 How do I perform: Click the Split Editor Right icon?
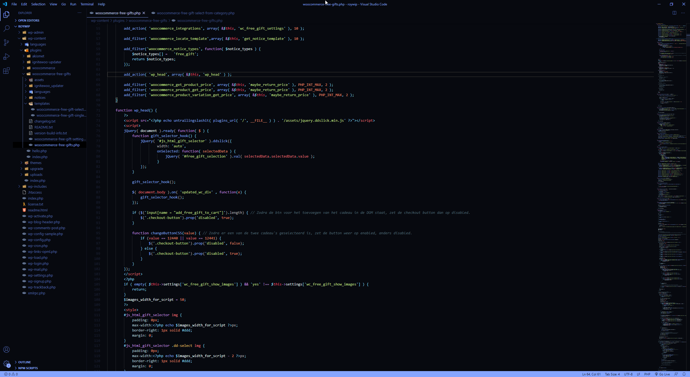674,13
